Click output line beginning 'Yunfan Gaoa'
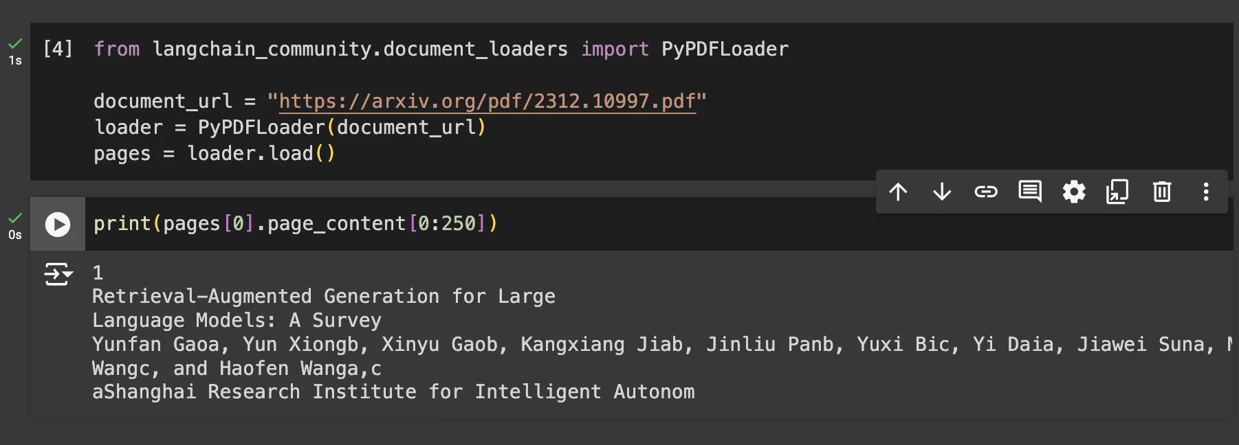The width and height of the screenshot is (1239, 445). click(x=661, y=345)
